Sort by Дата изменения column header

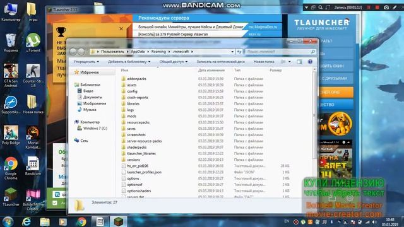pos(211,70)
